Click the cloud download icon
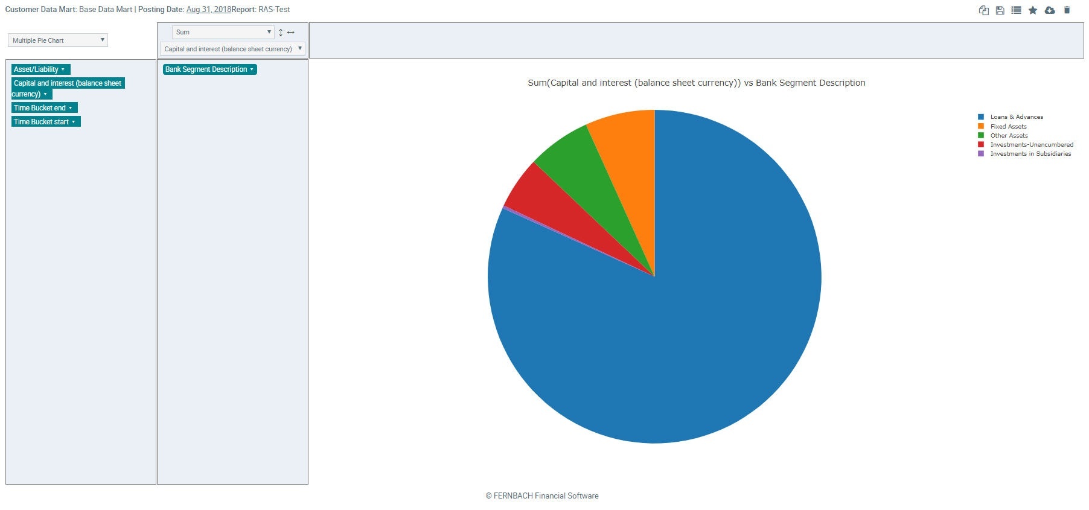1089x510 pixels. pos(1050,10)
